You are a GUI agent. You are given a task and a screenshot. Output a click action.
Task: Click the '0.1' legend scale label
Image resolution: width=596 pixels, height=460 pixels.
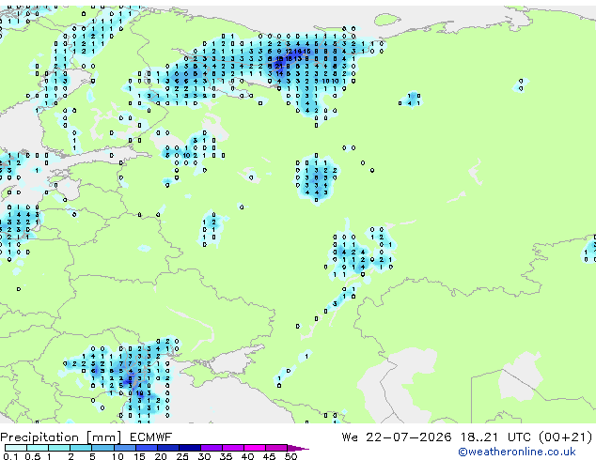(x=10, y=456)
